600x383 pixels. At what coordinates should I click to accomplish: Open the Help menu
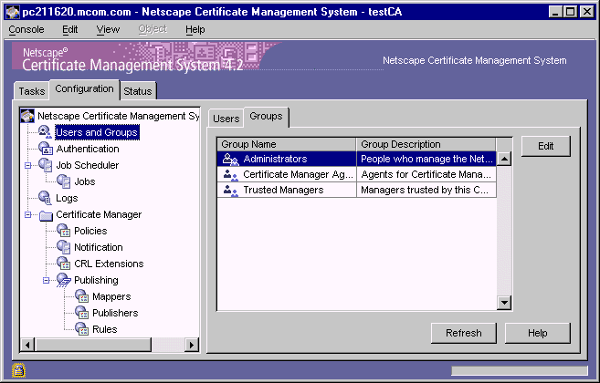(x=195, y=29)
